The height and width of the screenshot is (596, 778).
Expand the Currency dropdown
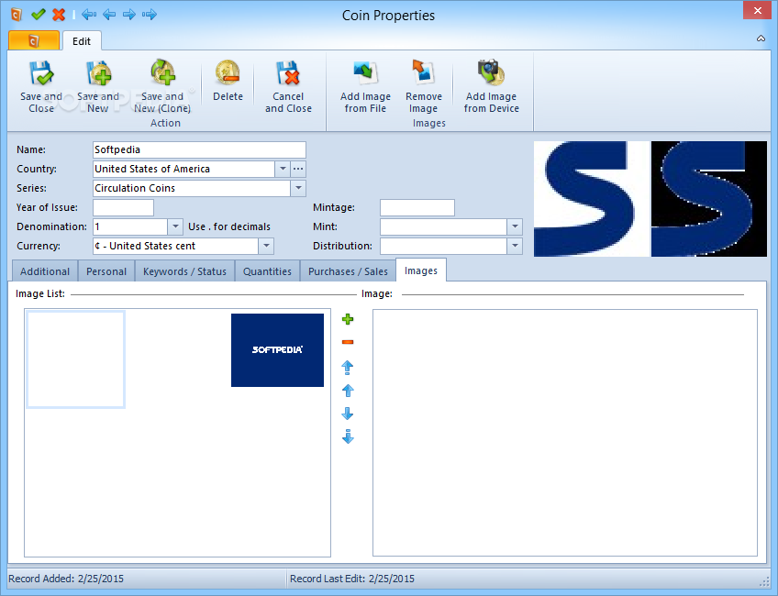pyautogui.click(x=266, y=246)
